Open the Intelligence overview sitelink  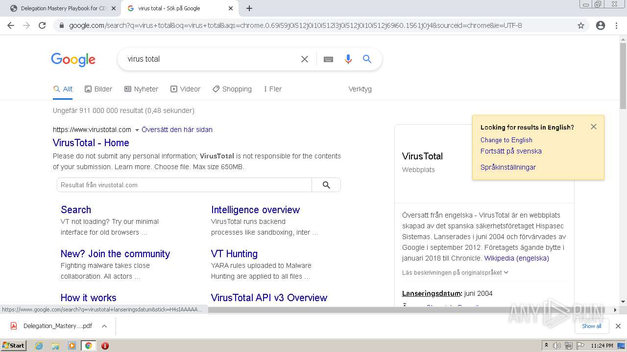255,210
